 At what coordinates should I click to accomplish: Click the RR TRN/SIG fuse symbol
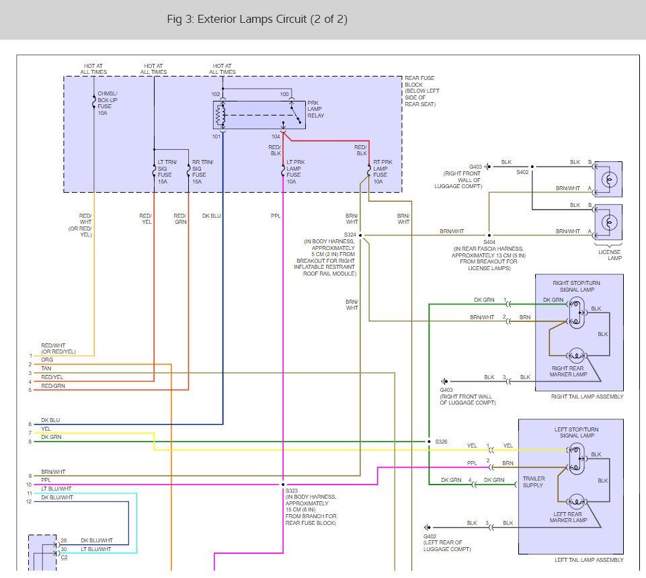(188, 170)
